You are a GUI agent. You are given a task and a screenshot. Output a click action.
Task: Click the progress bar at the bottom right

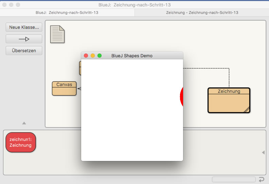[234, 180]
